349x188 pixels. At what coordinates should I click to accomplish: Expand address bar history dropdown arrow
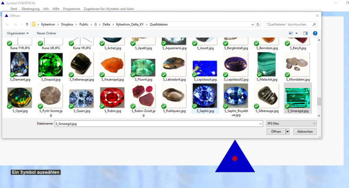tap(253, 24)
